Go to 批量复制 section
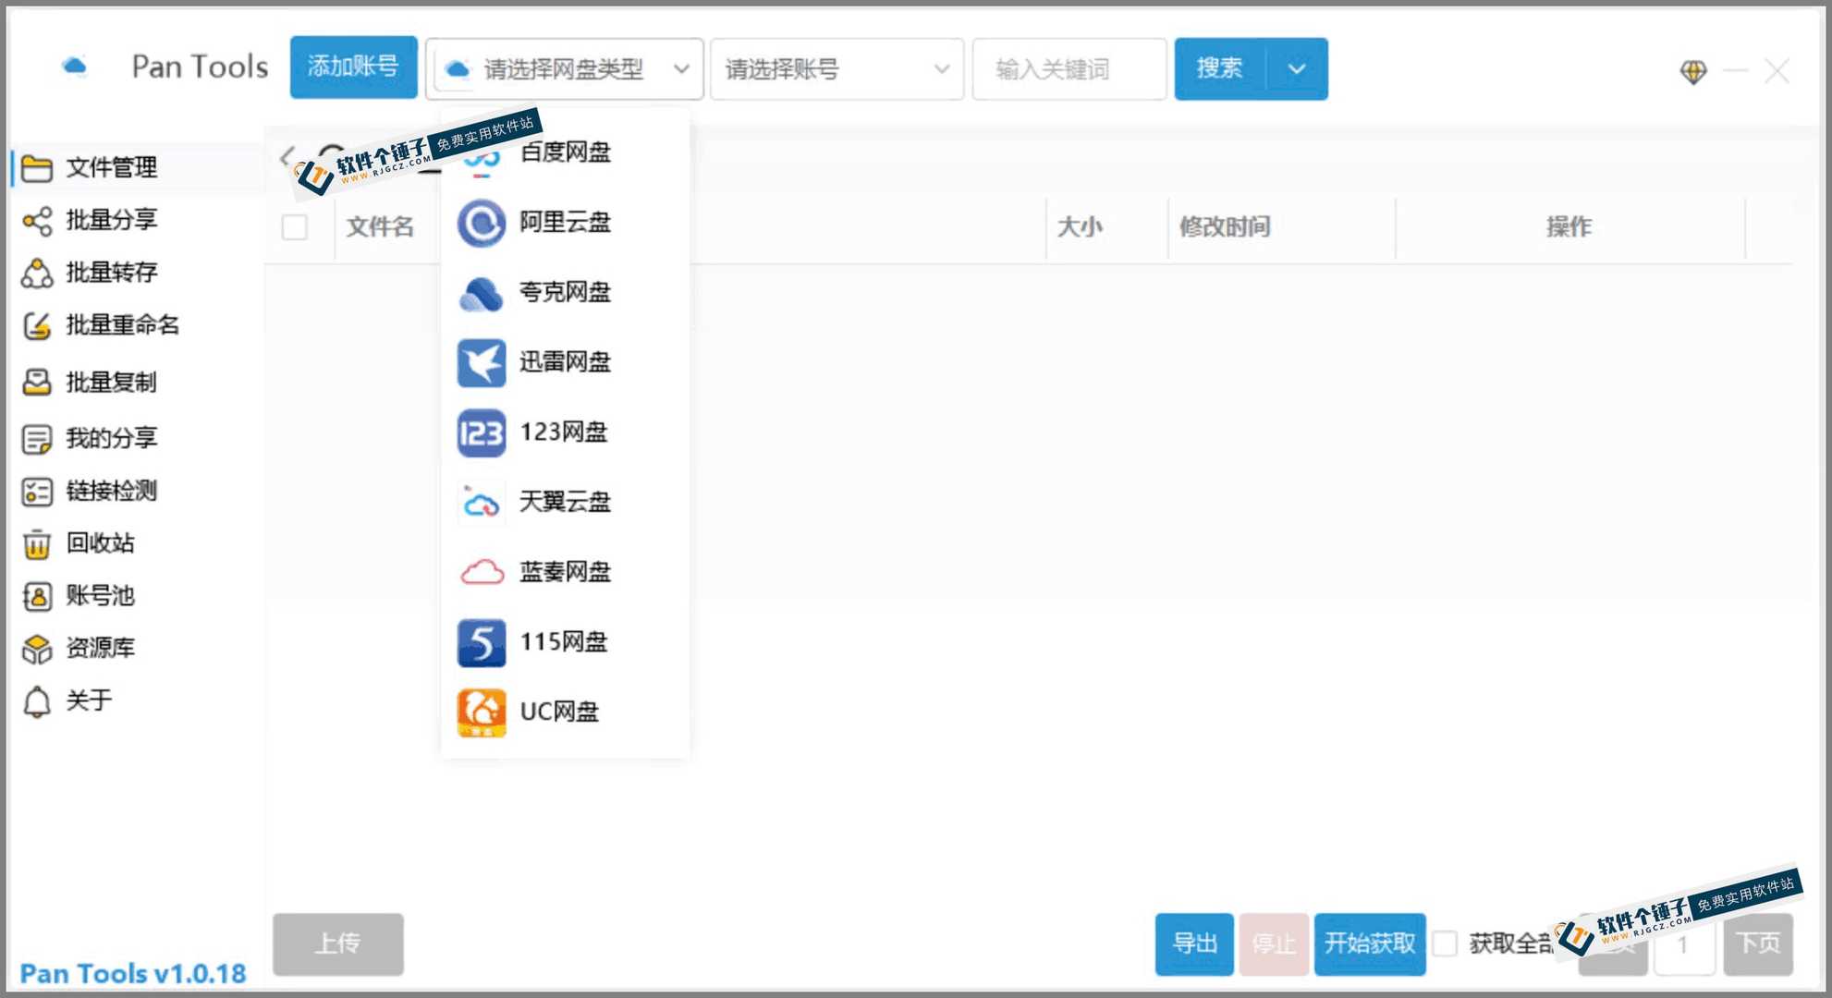 139,383
